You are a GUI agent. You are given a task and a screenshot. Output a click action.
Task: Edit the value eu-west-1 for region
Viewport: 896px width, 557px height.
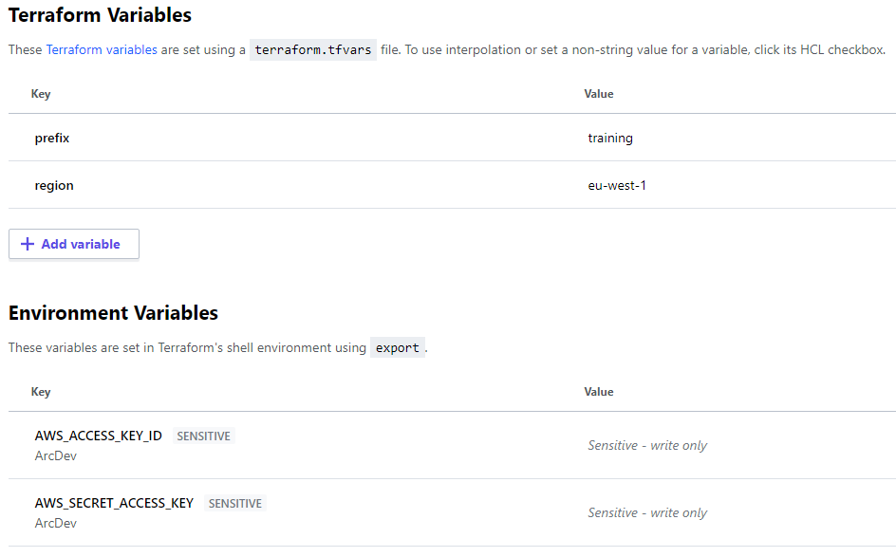click(x=618, y=185)
